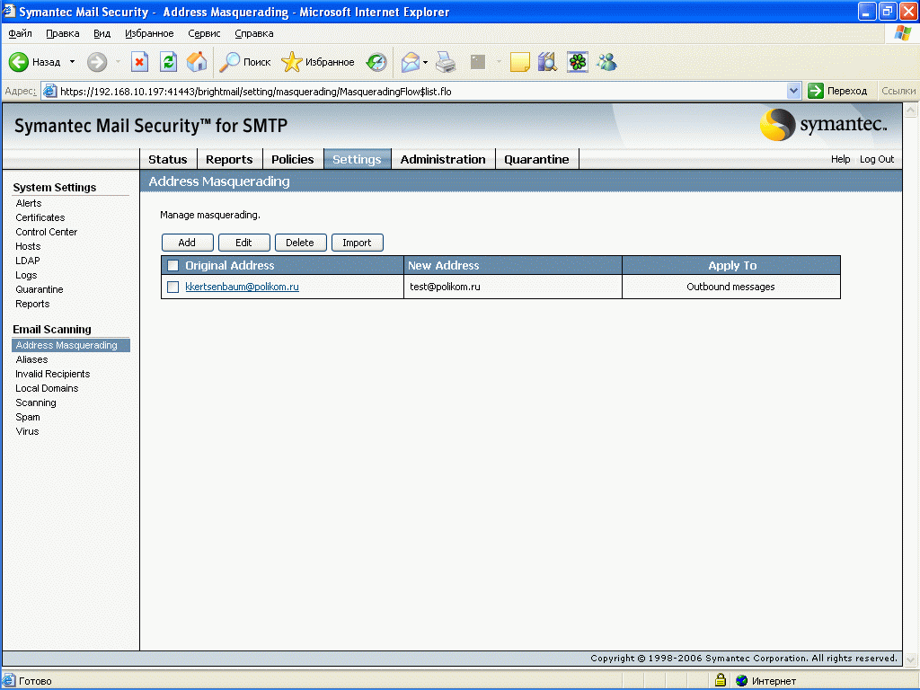
Task: Click the gray Edit toolbar icon
Action: (x=478, y=62)
